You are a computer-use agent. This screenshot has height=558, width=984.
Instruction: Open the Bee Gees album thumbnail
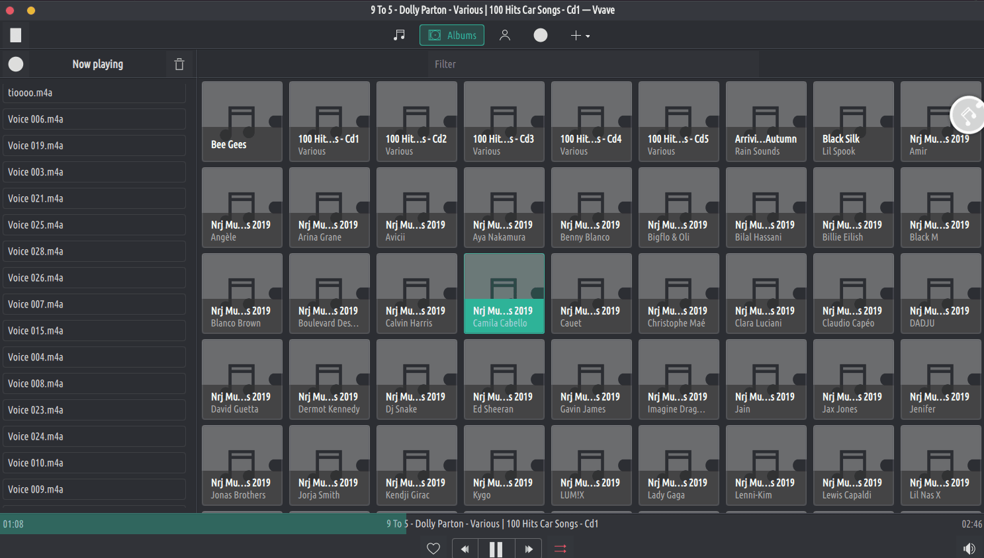(242, 121)
